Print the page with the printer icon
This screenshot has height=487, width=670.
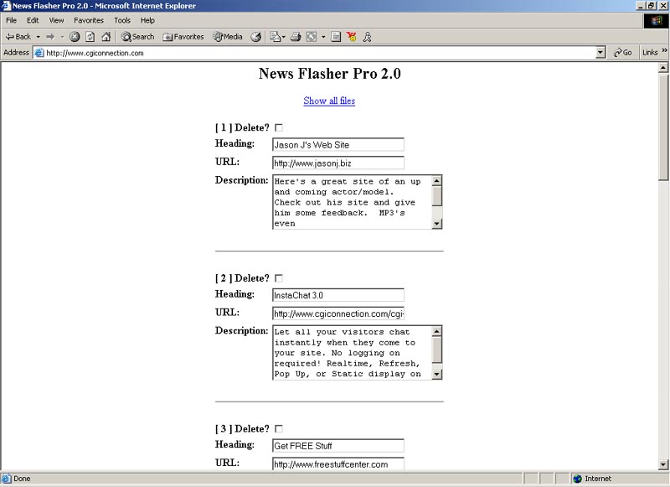[296, 37]
